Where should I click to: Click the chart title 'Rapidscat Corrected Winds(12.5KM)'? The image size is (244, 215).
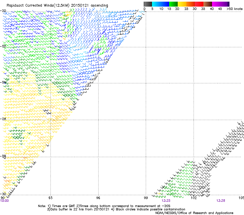tap(38, 6)
